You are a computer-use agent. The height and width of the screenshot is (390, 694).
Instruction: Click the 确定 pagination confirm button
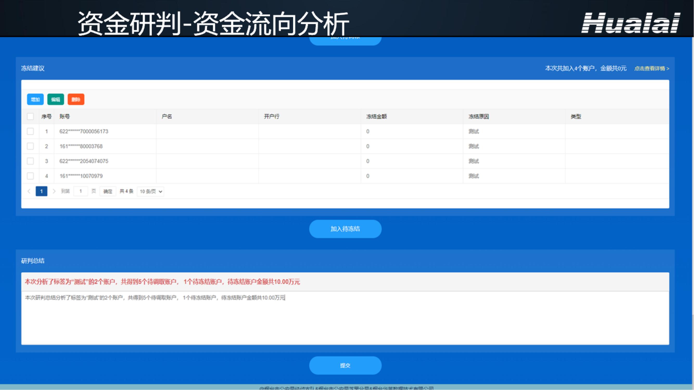pos(108,191)
